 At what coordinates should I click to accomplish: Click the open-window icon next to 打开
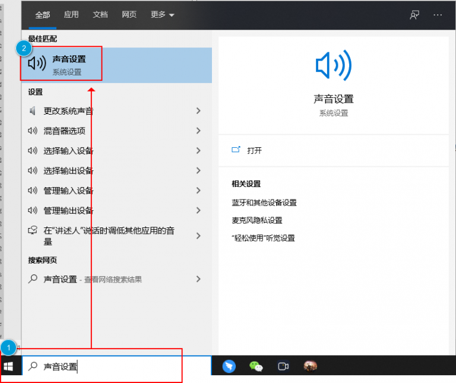coord(236,150)
